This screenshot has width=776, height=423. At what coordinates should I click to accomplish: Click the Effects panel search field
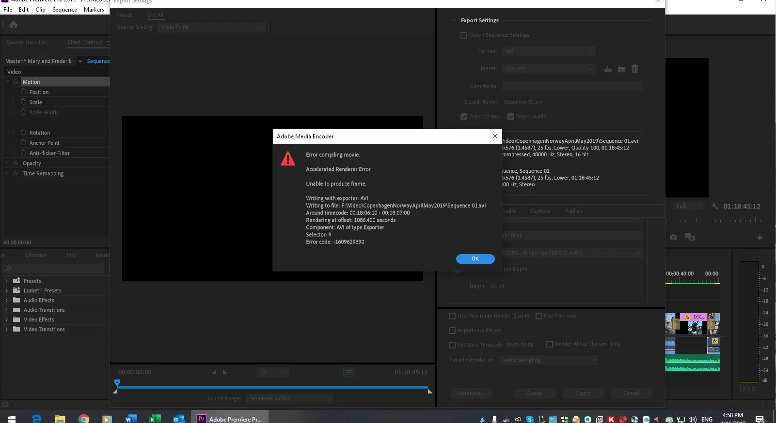[54, 269]
